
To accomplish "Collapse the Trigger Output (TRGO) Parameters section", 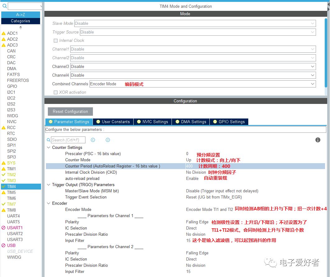I will pyautogui.click(x=48, y=185).
